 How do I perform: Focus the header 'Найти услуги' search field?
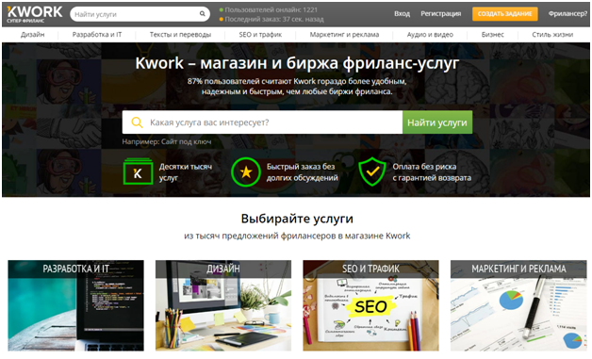[140, 14]
